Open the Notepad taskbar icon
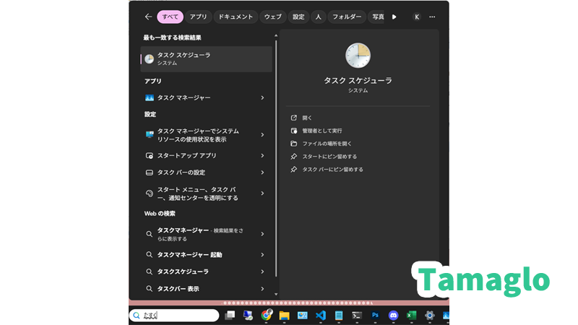 coord(339,316)
